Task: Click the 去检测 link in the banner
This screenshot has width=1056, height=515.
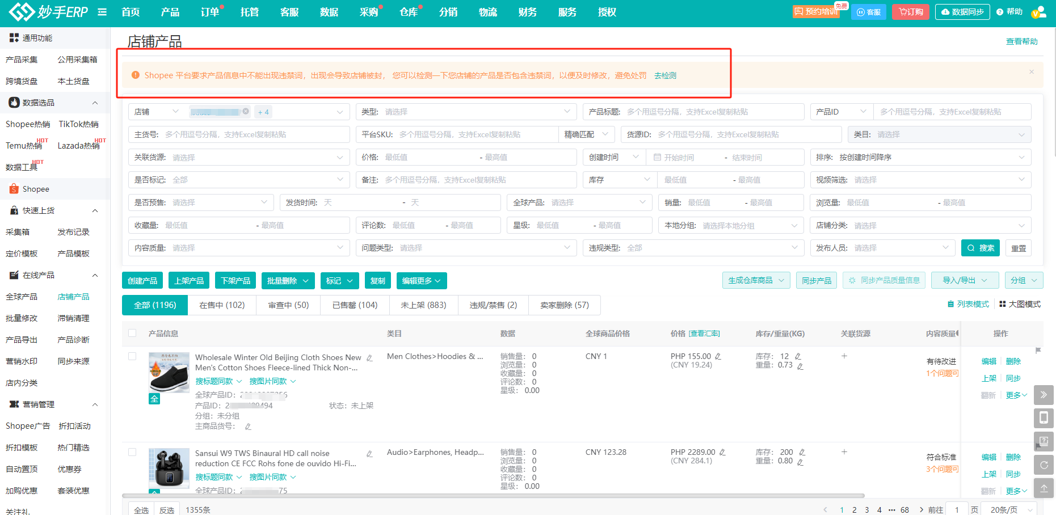Action: (665, 75)
